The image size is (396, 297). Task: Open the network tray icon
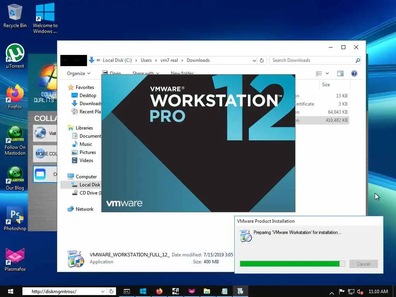coord(351,292)
